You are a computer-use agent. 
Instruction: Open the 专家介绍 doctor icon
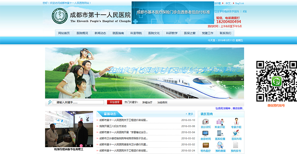(236, 121)
